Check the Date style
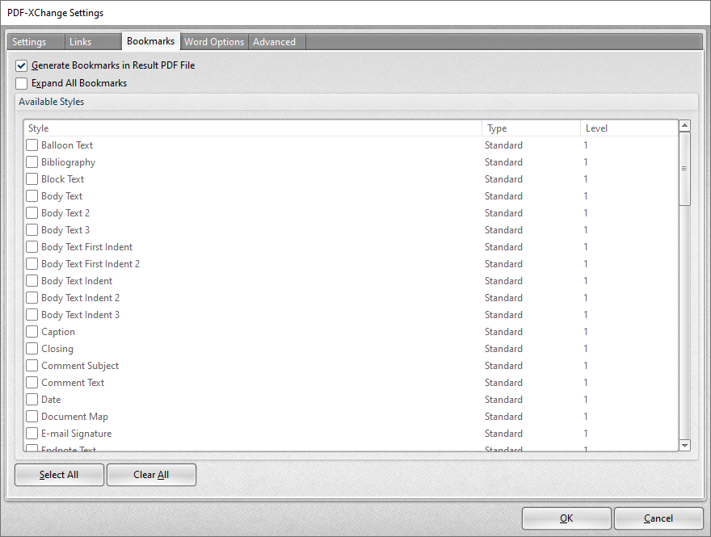The width and height of the screenshot is (711, 537). pyautogui.click(x=32, y=399)
